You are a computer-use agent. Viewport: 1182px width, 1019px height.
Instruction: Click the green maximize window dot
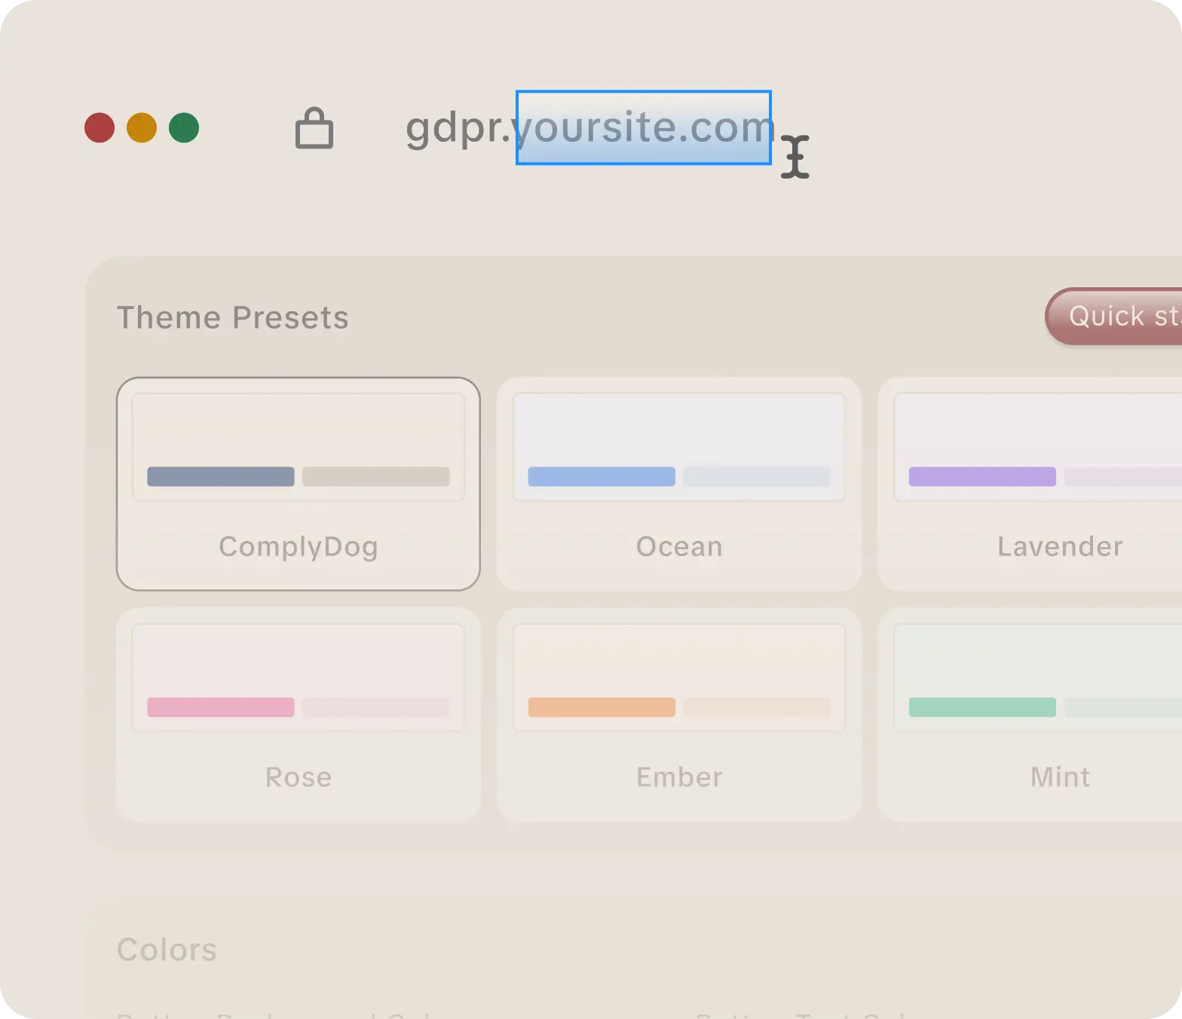(184, 128)
